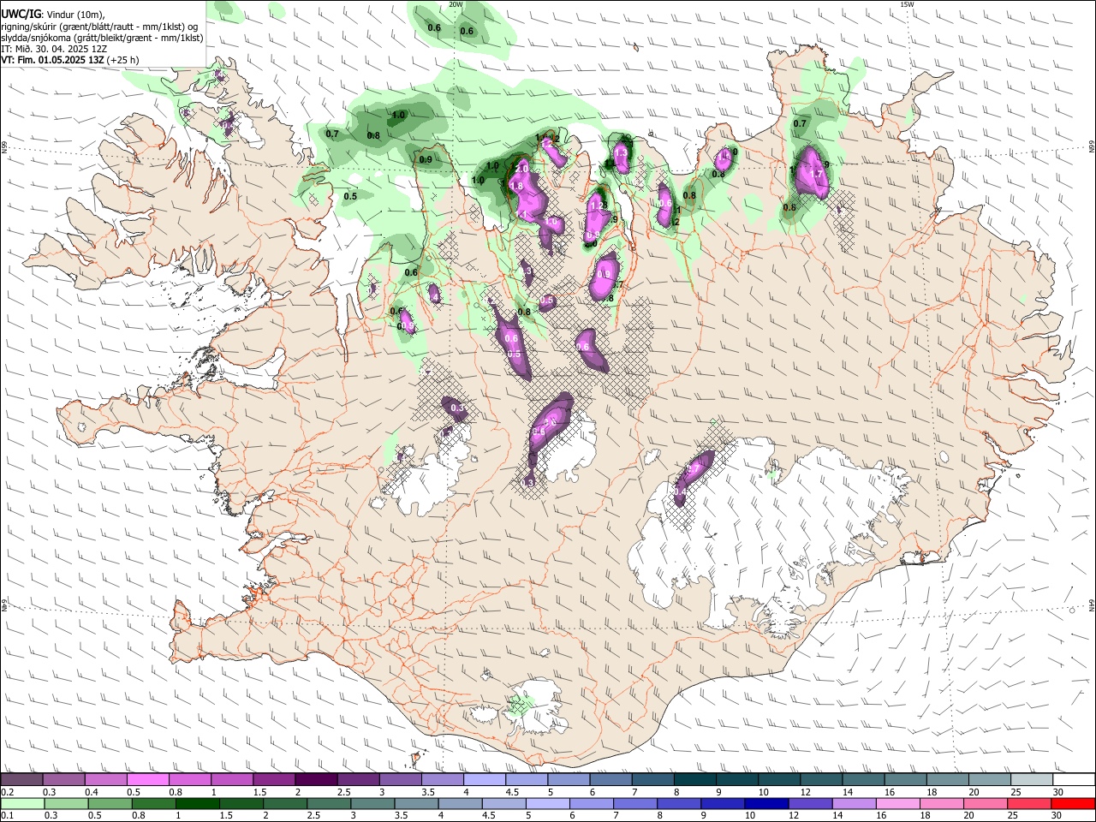Screen dimensions: 1096x822
Task: Click the '15W' longitude label
Action: click(907, 4)
